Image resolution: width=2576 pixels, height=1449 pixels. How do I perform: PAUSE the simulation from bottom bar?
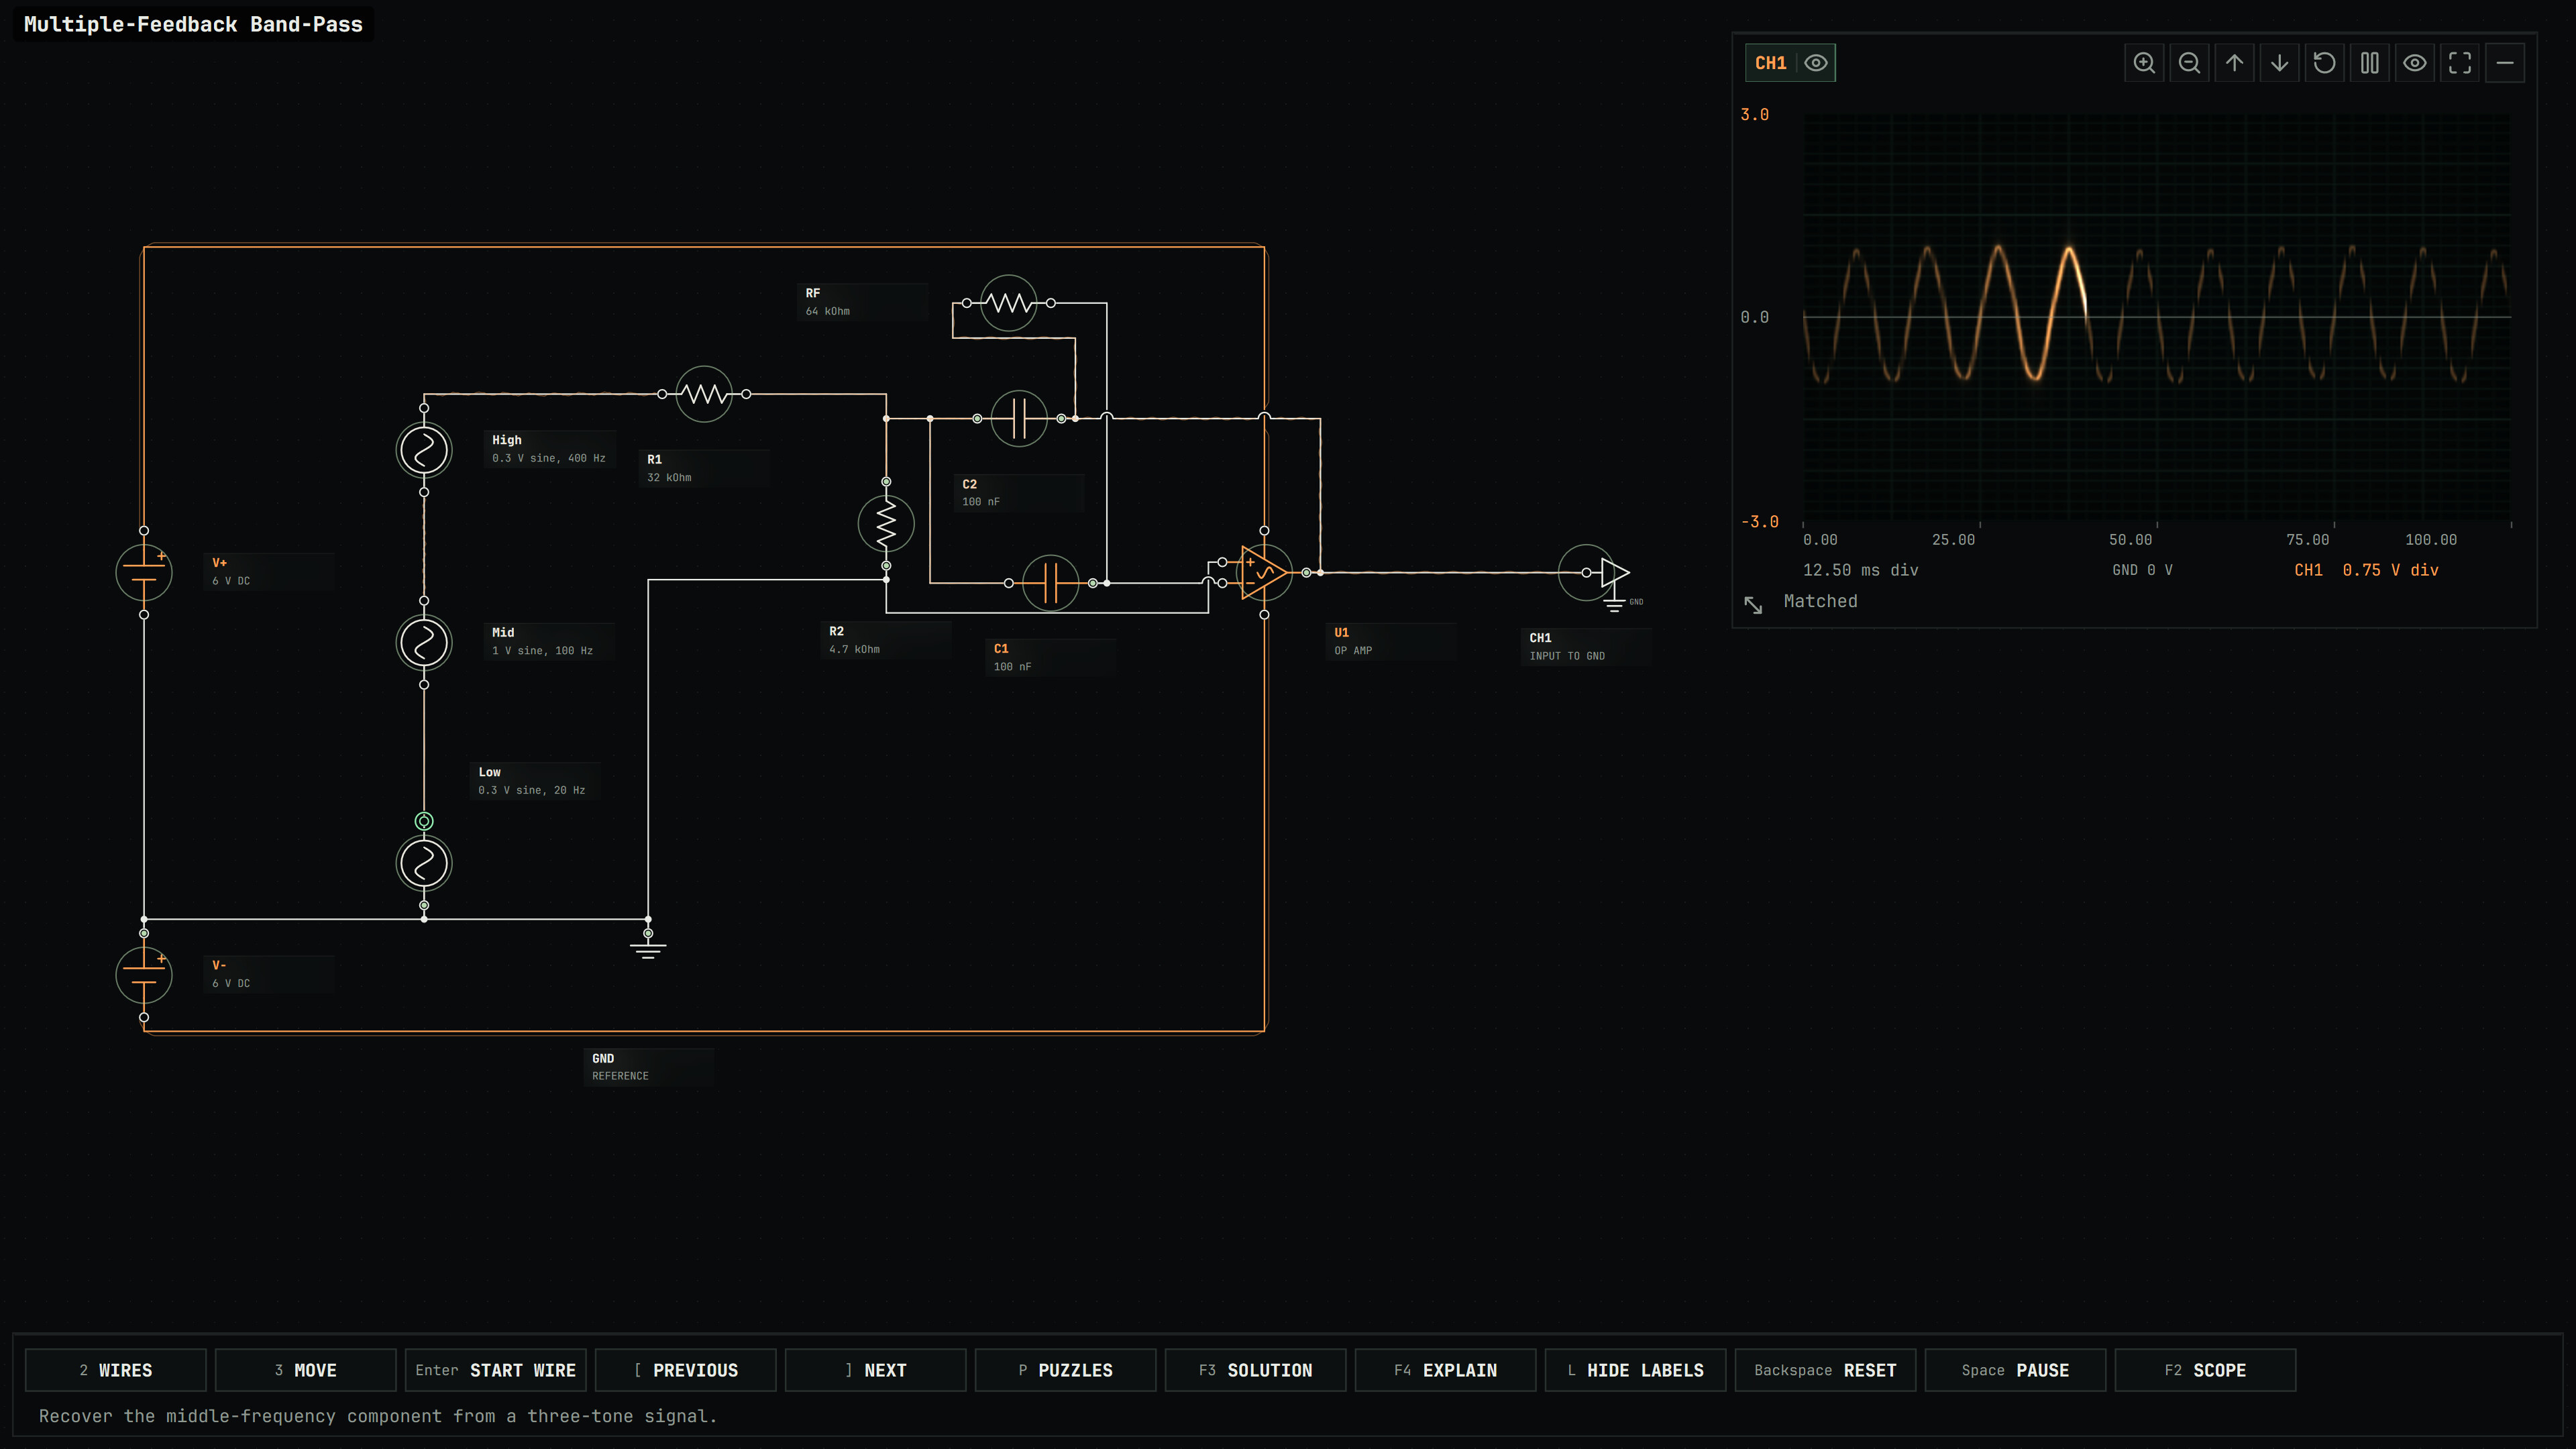click(x=2016, y=1370)
